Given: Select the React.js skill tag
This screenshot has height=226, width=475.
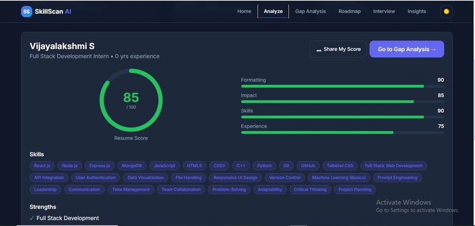Looking at the screenshot, I should (x=42, y=166).
